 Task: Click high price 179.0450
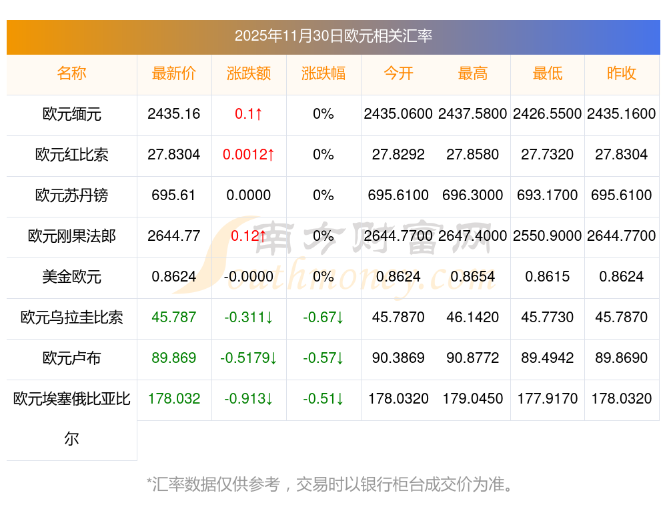473,399
